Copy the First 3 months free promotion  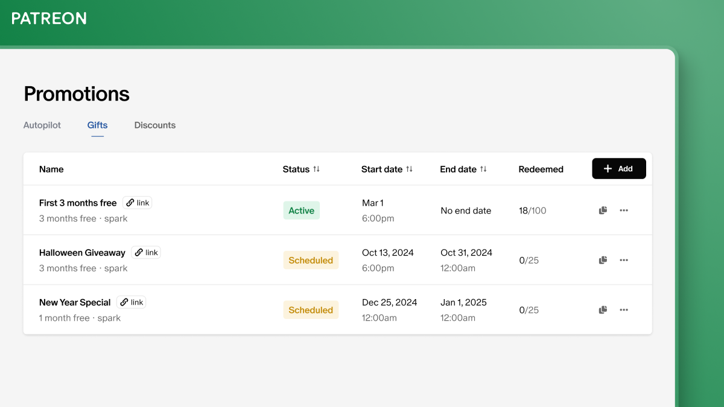[x=603, y=210]
